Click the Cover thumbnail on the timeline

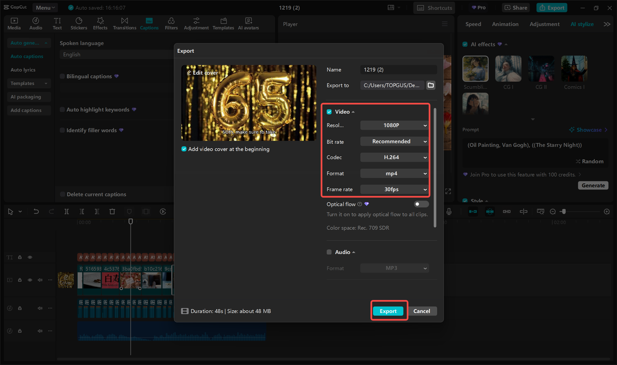[66, 280]
